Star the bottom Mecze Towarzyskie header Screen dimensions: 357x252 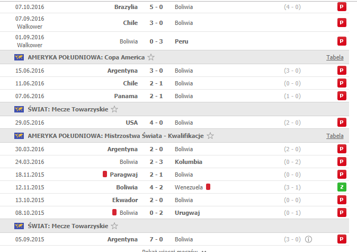[114, 226]
